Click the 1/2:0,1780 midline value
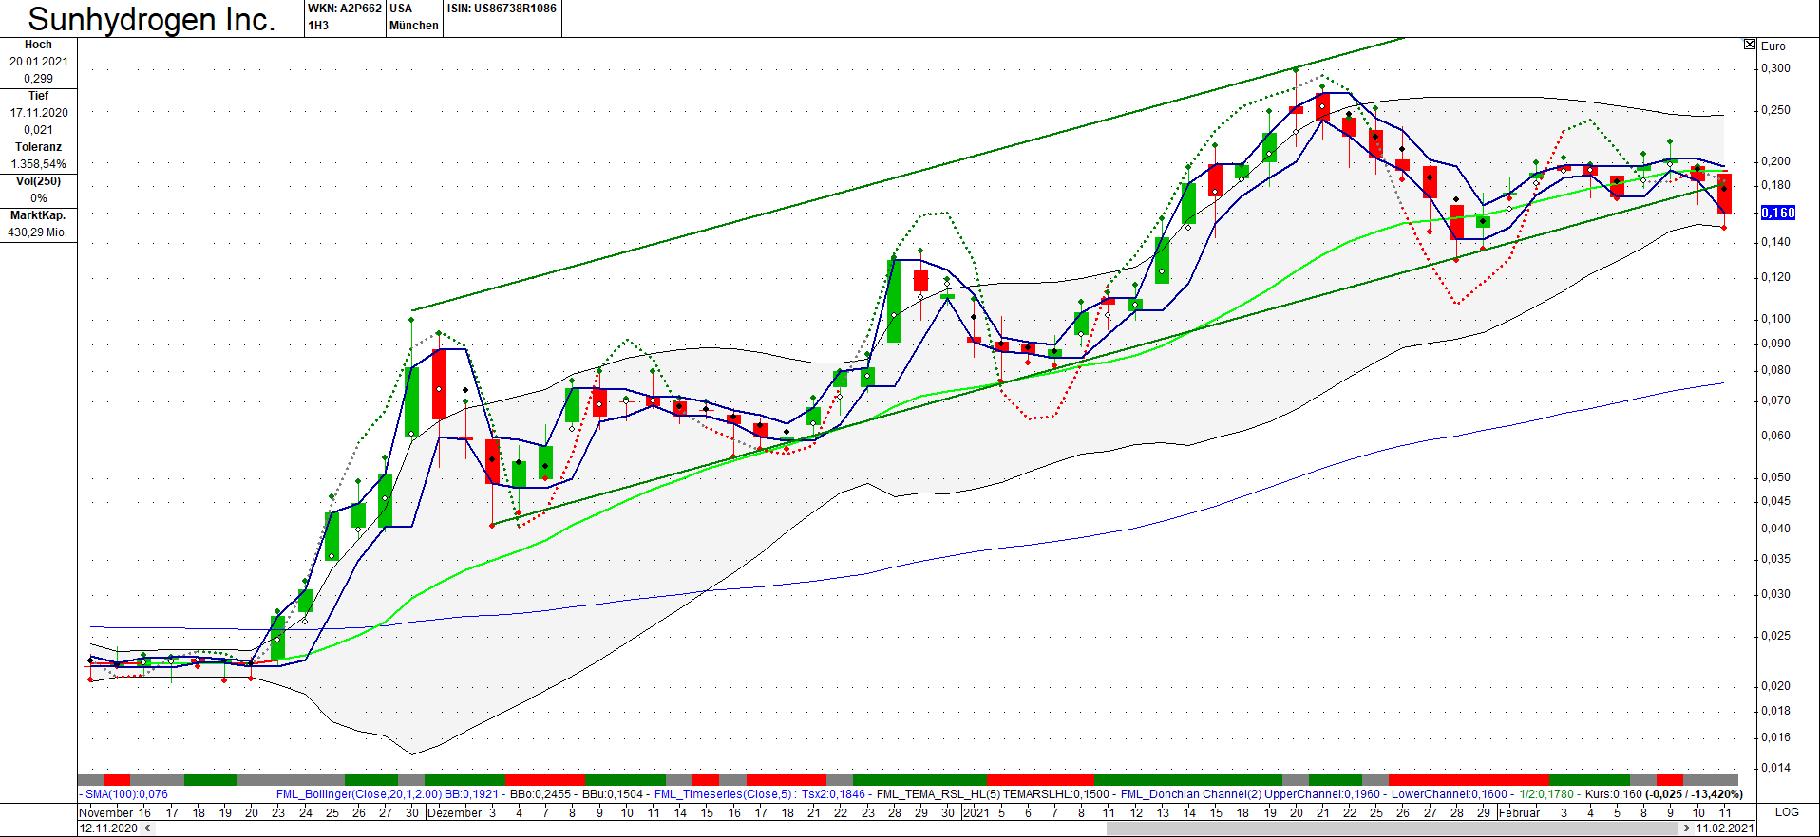The width and height of the screenshot is (1820, 837). pos(1546,794)
